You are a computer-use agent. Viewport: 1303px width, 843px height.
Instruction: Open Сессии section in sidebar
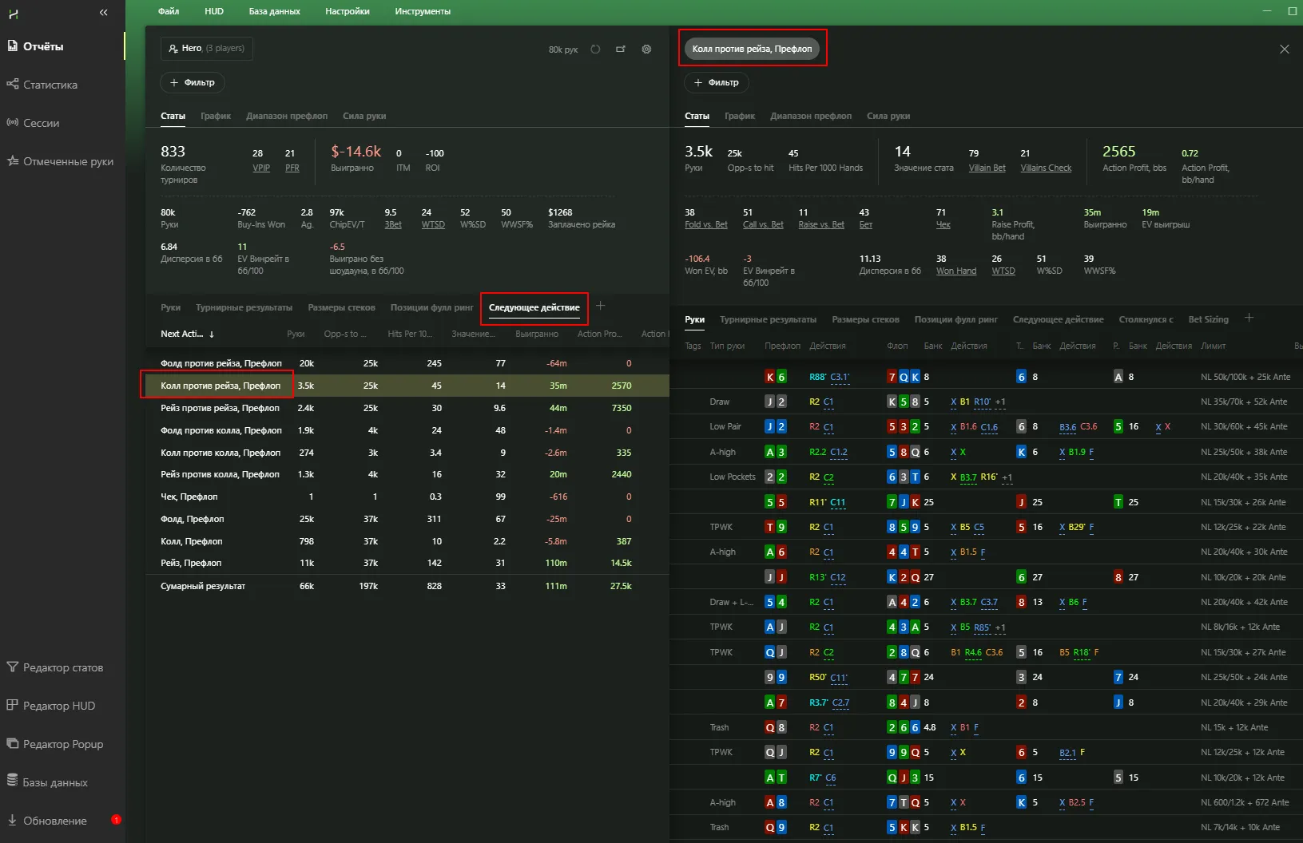41,123
